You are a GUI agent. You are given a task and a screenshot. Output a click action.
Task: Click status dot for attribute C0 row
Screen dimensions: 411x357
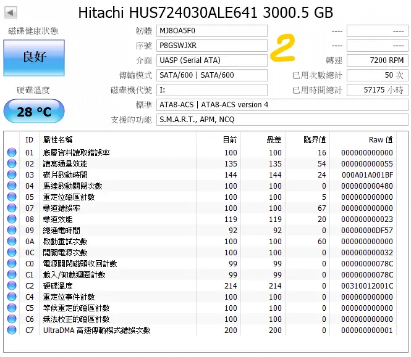click(12, 264)
